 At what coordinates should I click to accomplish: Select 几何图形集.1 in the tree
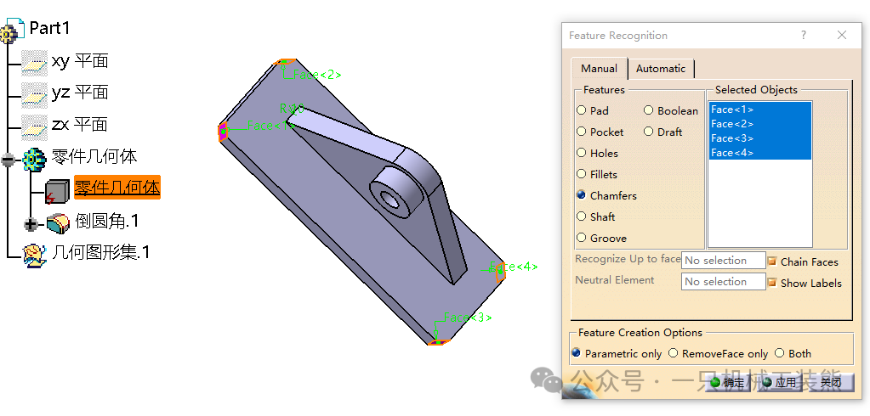click(x=100, y=253)
